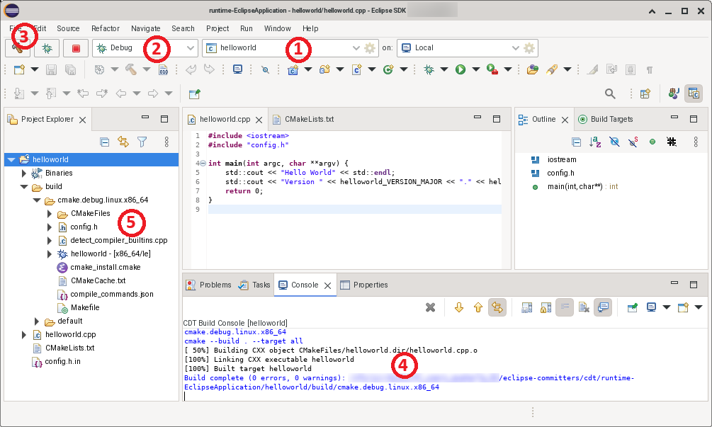Fold main function with collapse marker
This screenshot has height=427, width=712.
click(203, 164)
